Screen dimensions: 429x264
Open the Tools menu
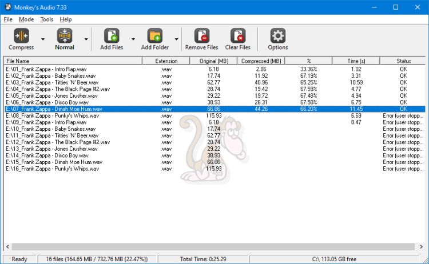tap(47, 19)
